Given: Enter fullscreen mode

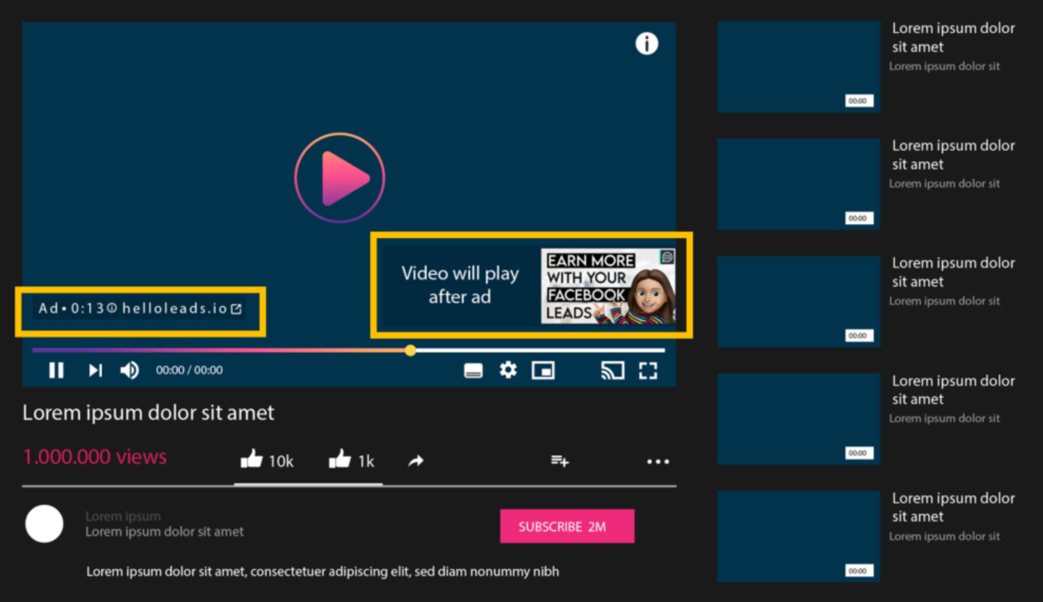Looking at the screenshot, I should 649,370.
